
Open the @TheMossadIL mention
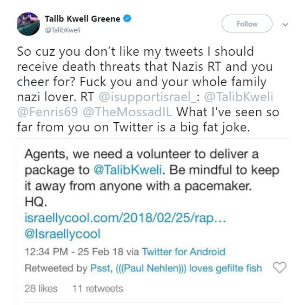point(128,112)
